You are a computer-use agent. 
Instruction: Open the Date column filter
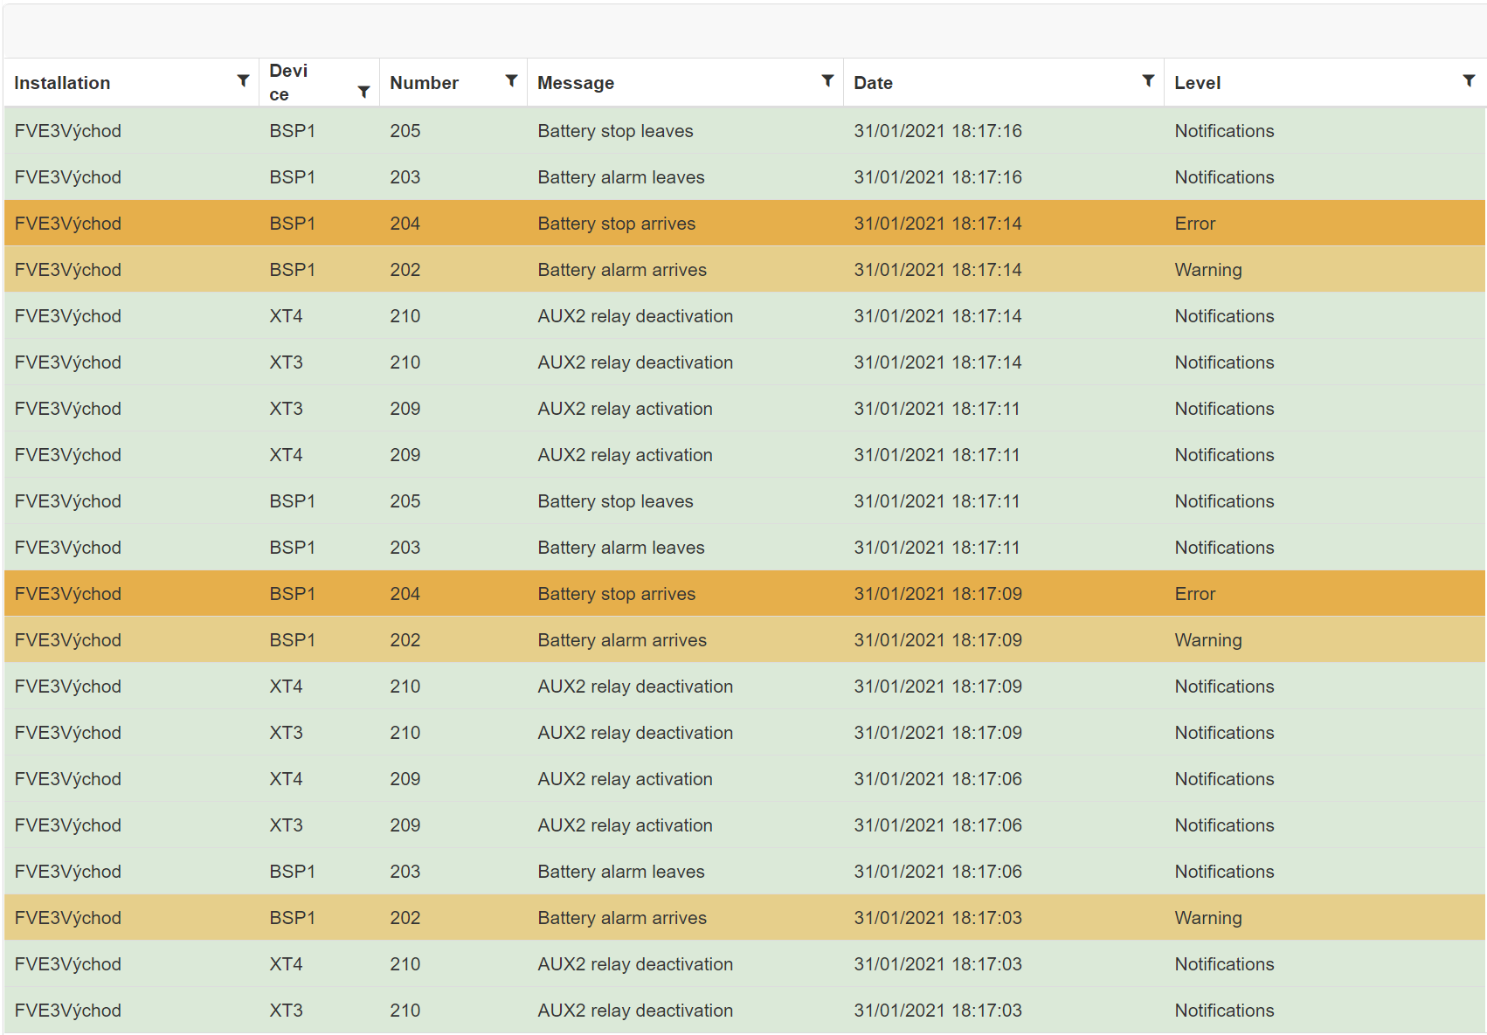(1148, 80)
